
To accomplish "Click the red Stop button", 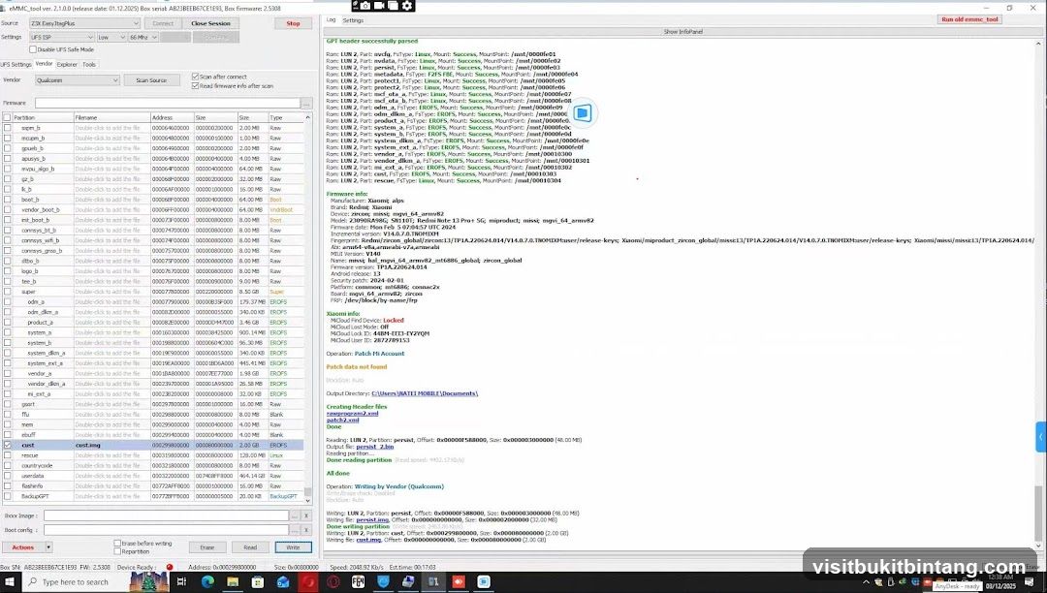I will click(293, 23).
